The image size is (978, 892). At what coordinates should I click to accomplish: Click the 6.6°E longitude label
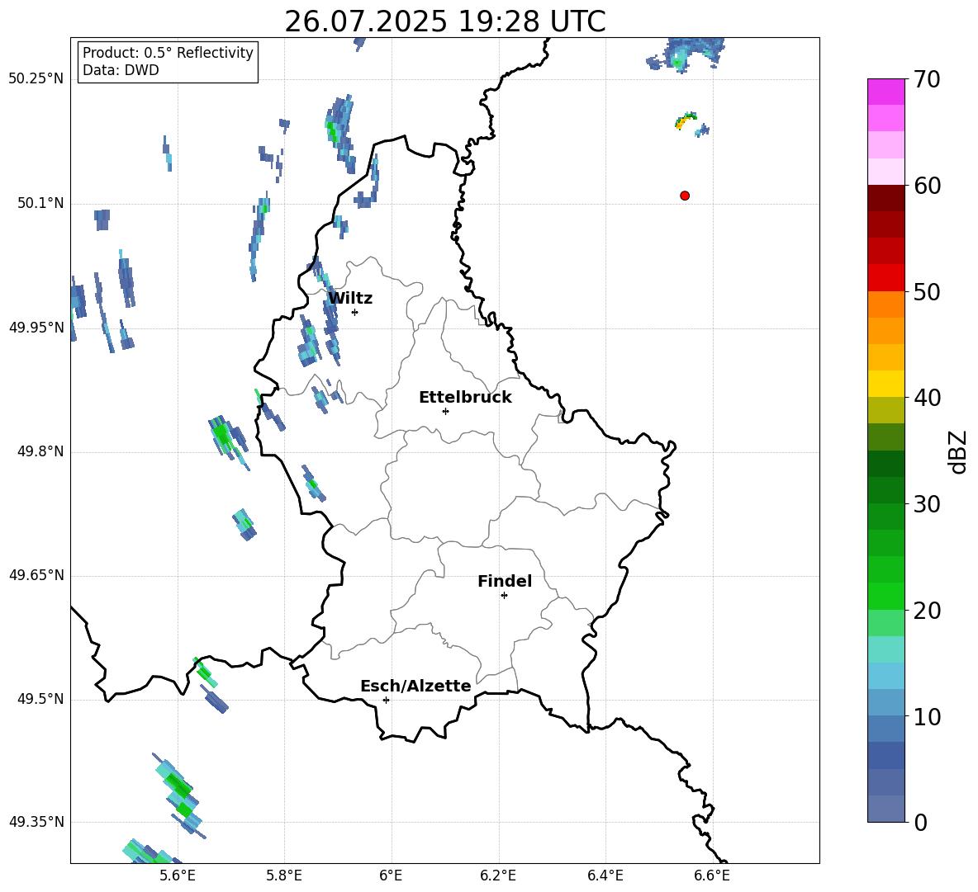(x=712, y=875)
